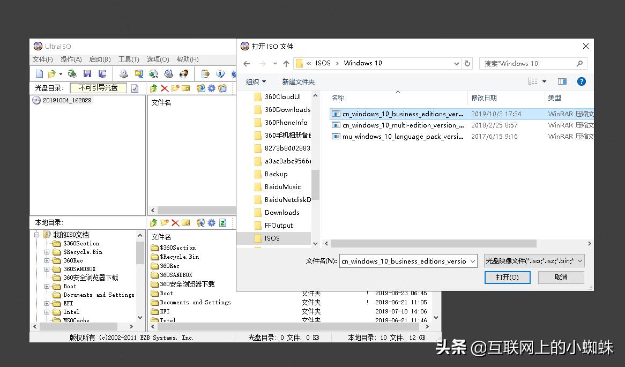Viewport: 625px width, 367px height.
Task: Open the 光盘映像文件 file type dropdown
Action: click(533, 261)
